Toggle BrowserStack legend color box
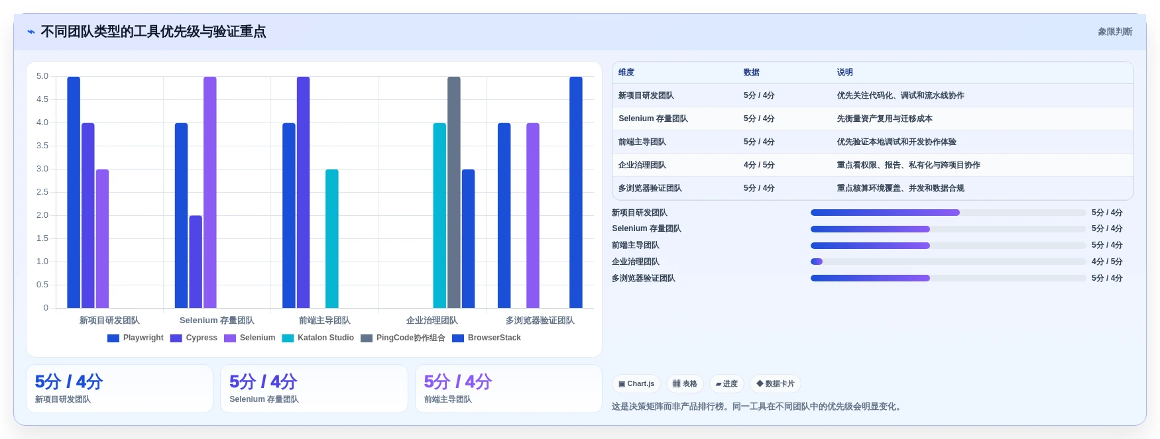Image resolution: width=1160 pixels, height=439 pixels. pos(458,338)
